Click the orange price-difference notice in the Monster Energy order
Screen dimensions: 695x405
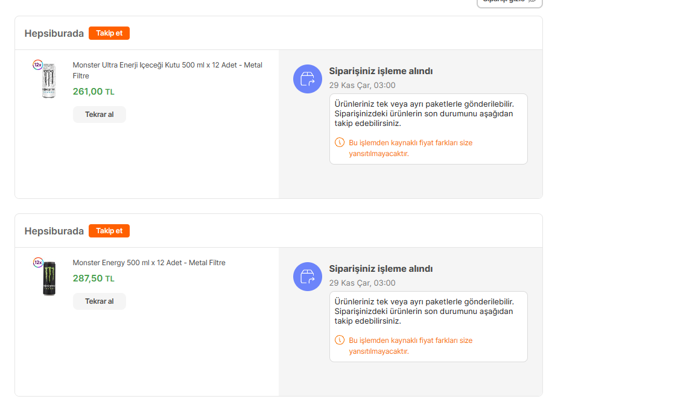(x=410, y=346)
